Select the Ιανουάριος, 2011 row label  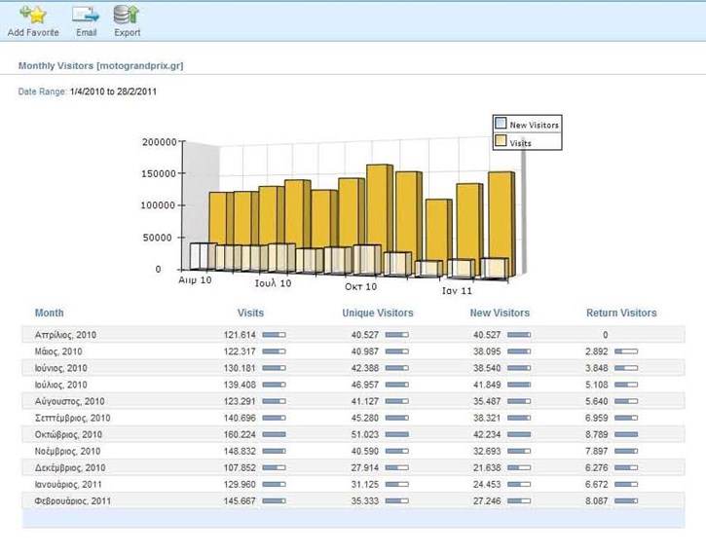[68, 485]
